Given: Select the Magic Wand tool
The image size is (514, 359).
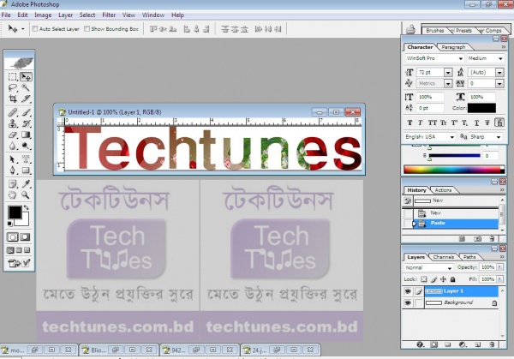Looking at the screenshot, I should point(26,87).
